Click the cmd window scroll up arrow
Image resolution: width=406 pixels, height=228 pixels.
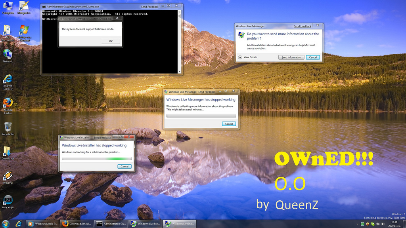click(180, 12)
